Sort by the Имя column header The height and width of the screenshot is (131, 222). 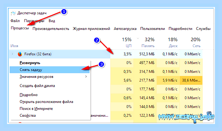coord(14,46)
